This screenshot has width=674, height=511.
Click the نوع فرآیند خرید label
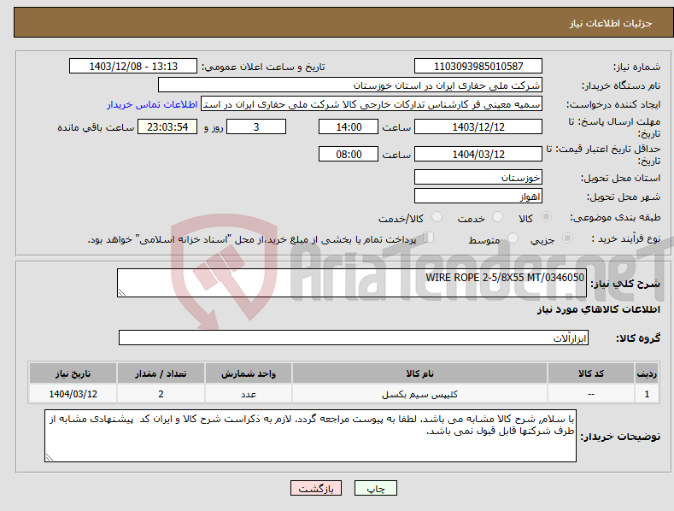(x=626, y=238)
